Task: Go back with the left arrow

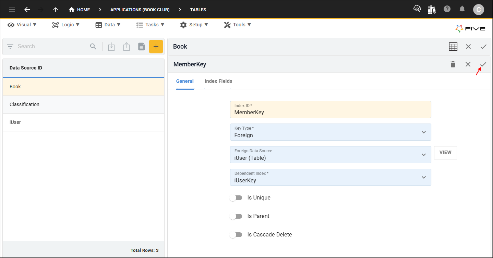Action: coord(27,10)
